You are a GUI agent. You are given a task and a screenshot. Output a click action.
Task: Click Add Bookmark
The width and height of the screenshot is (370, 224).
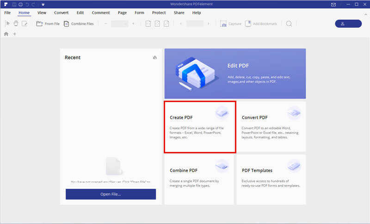point(261,24)
